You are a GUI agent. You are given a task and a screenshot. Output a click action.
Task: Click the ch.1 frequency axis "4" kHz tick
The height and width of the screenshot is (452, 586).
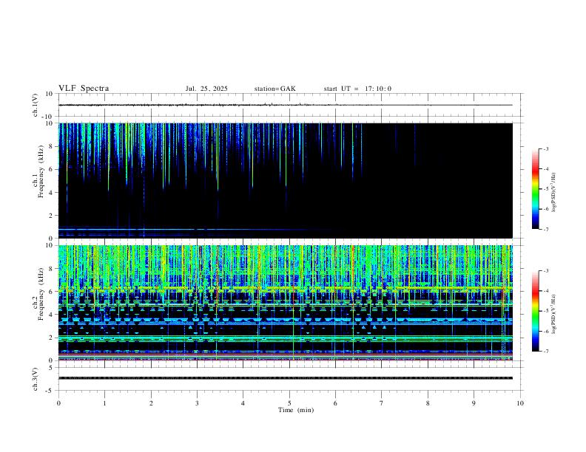[51, 193]
